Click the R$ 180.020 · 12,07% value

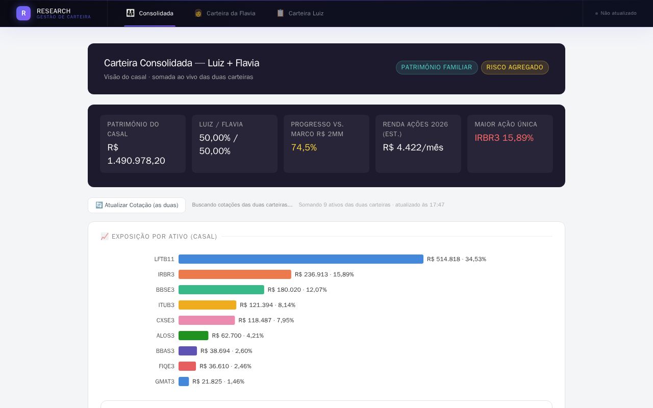(x=297, y=290)
